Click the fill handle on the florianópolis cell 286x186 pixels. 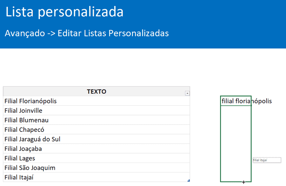(251, 105)
